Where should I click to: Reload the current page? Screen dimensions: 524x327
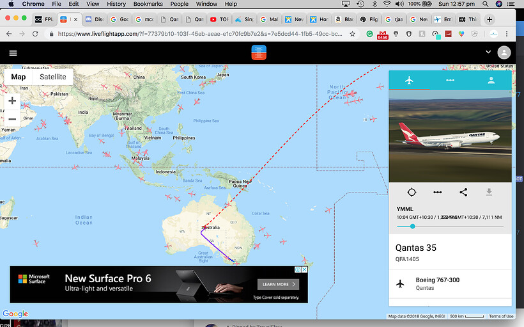pos(35,34)
